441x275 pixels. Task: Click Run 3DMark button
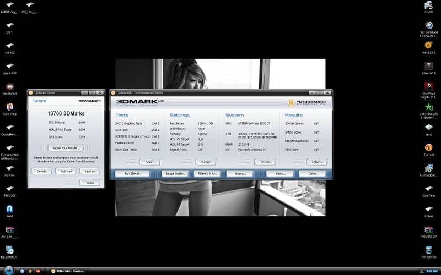point(132,174)
